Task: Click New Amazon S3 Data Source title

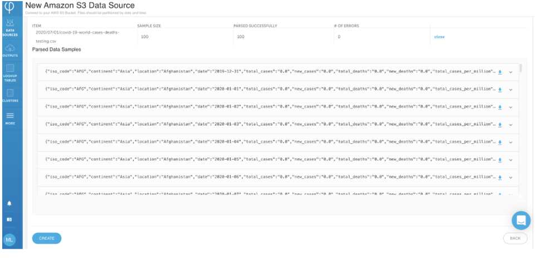Action: click(80, 6)
